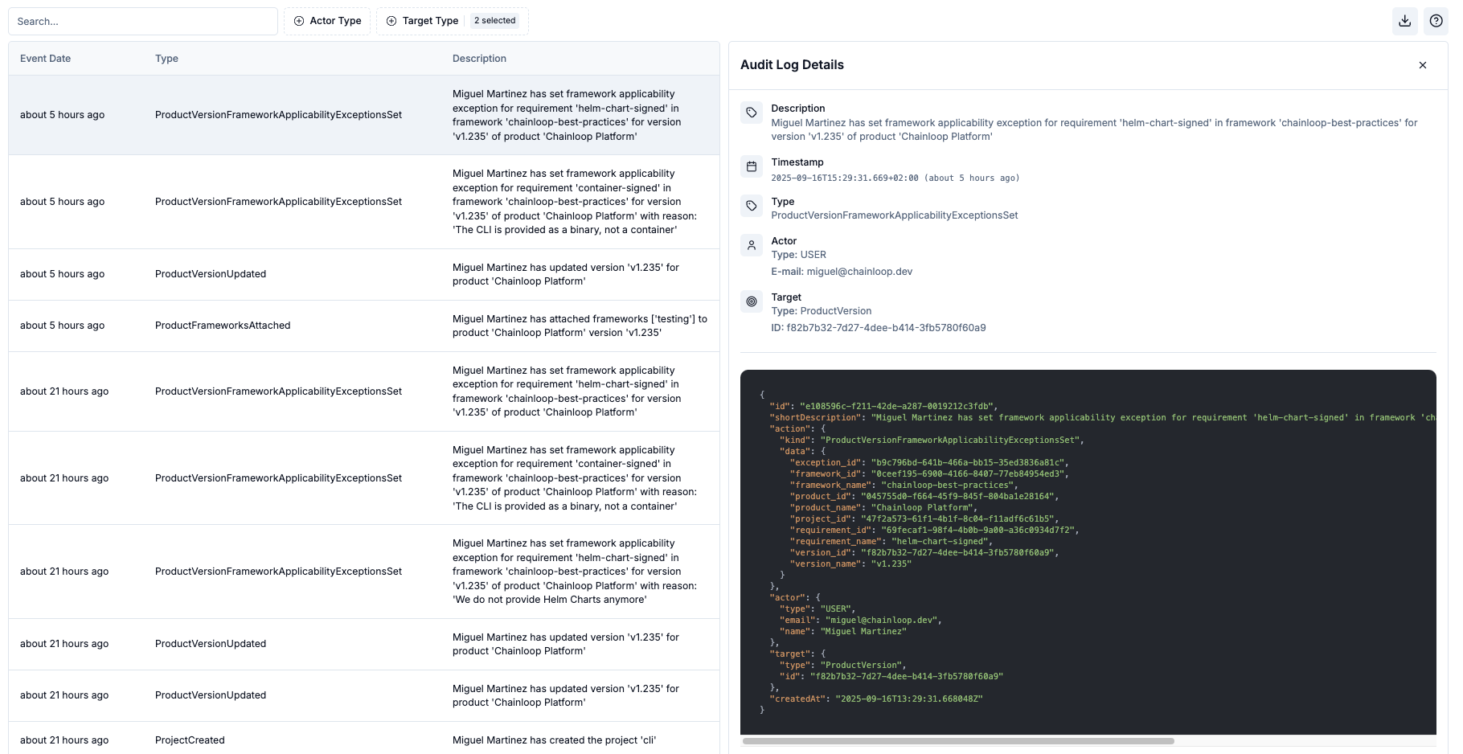
Task: Open the Target Type filter dropdown
Action: point(422,21)
